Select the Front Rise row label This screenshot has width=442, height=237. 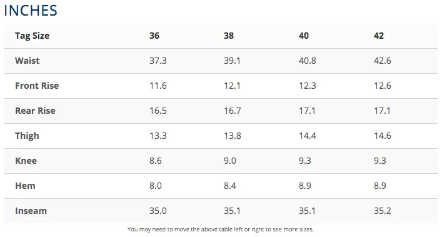[x=37, y=86]
